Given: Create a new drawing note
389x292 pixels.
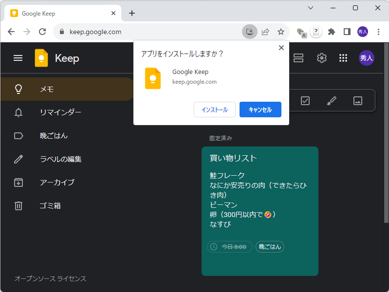Looking at the screenshot, I should click(x=332, y=101).
